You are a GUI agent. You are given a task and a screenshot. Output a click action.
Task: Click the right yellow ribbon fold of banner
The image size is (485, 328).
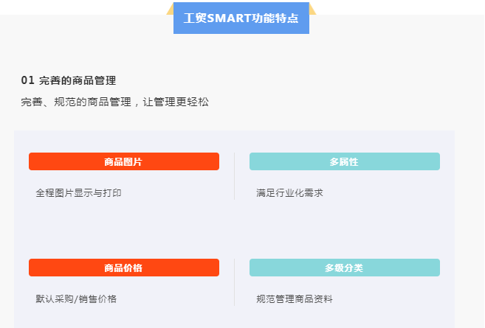(x=312, y=10)
